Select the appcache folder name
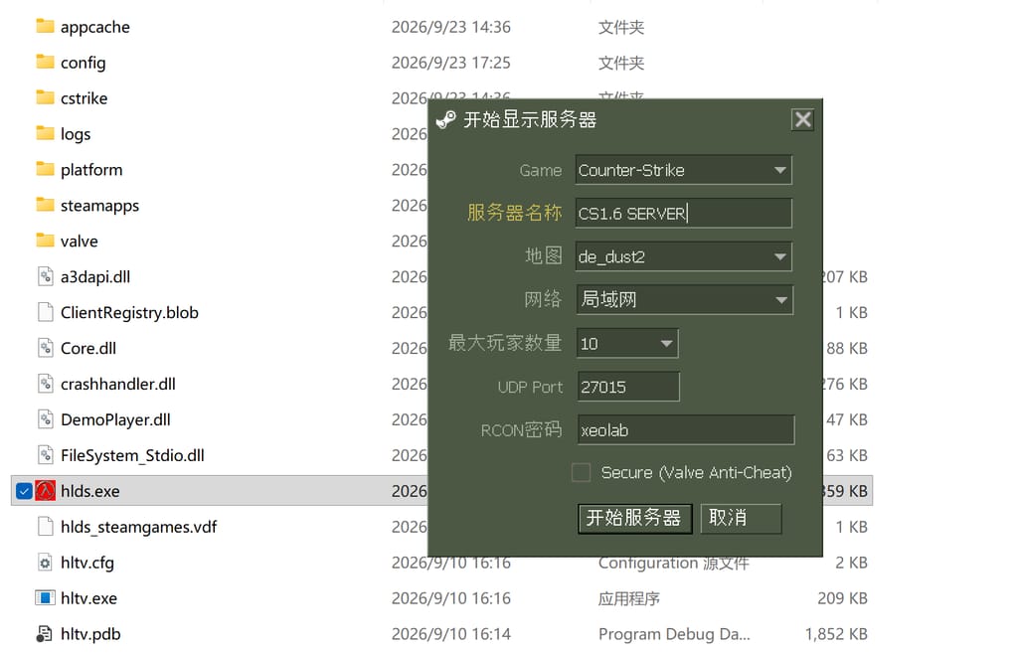Screen dimensions: 1018x653 95,27
